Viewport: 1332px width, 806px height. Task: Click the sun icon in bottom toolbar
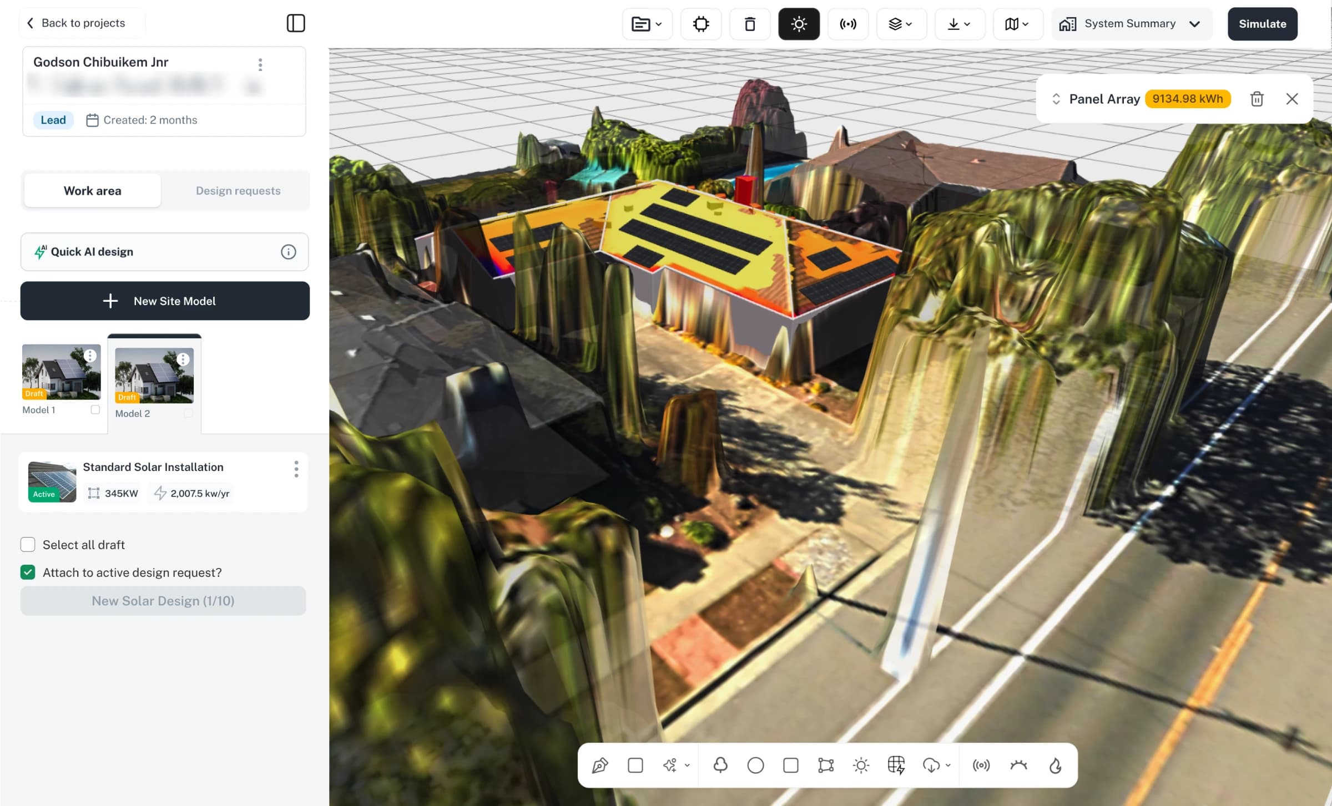coord(861,765)
